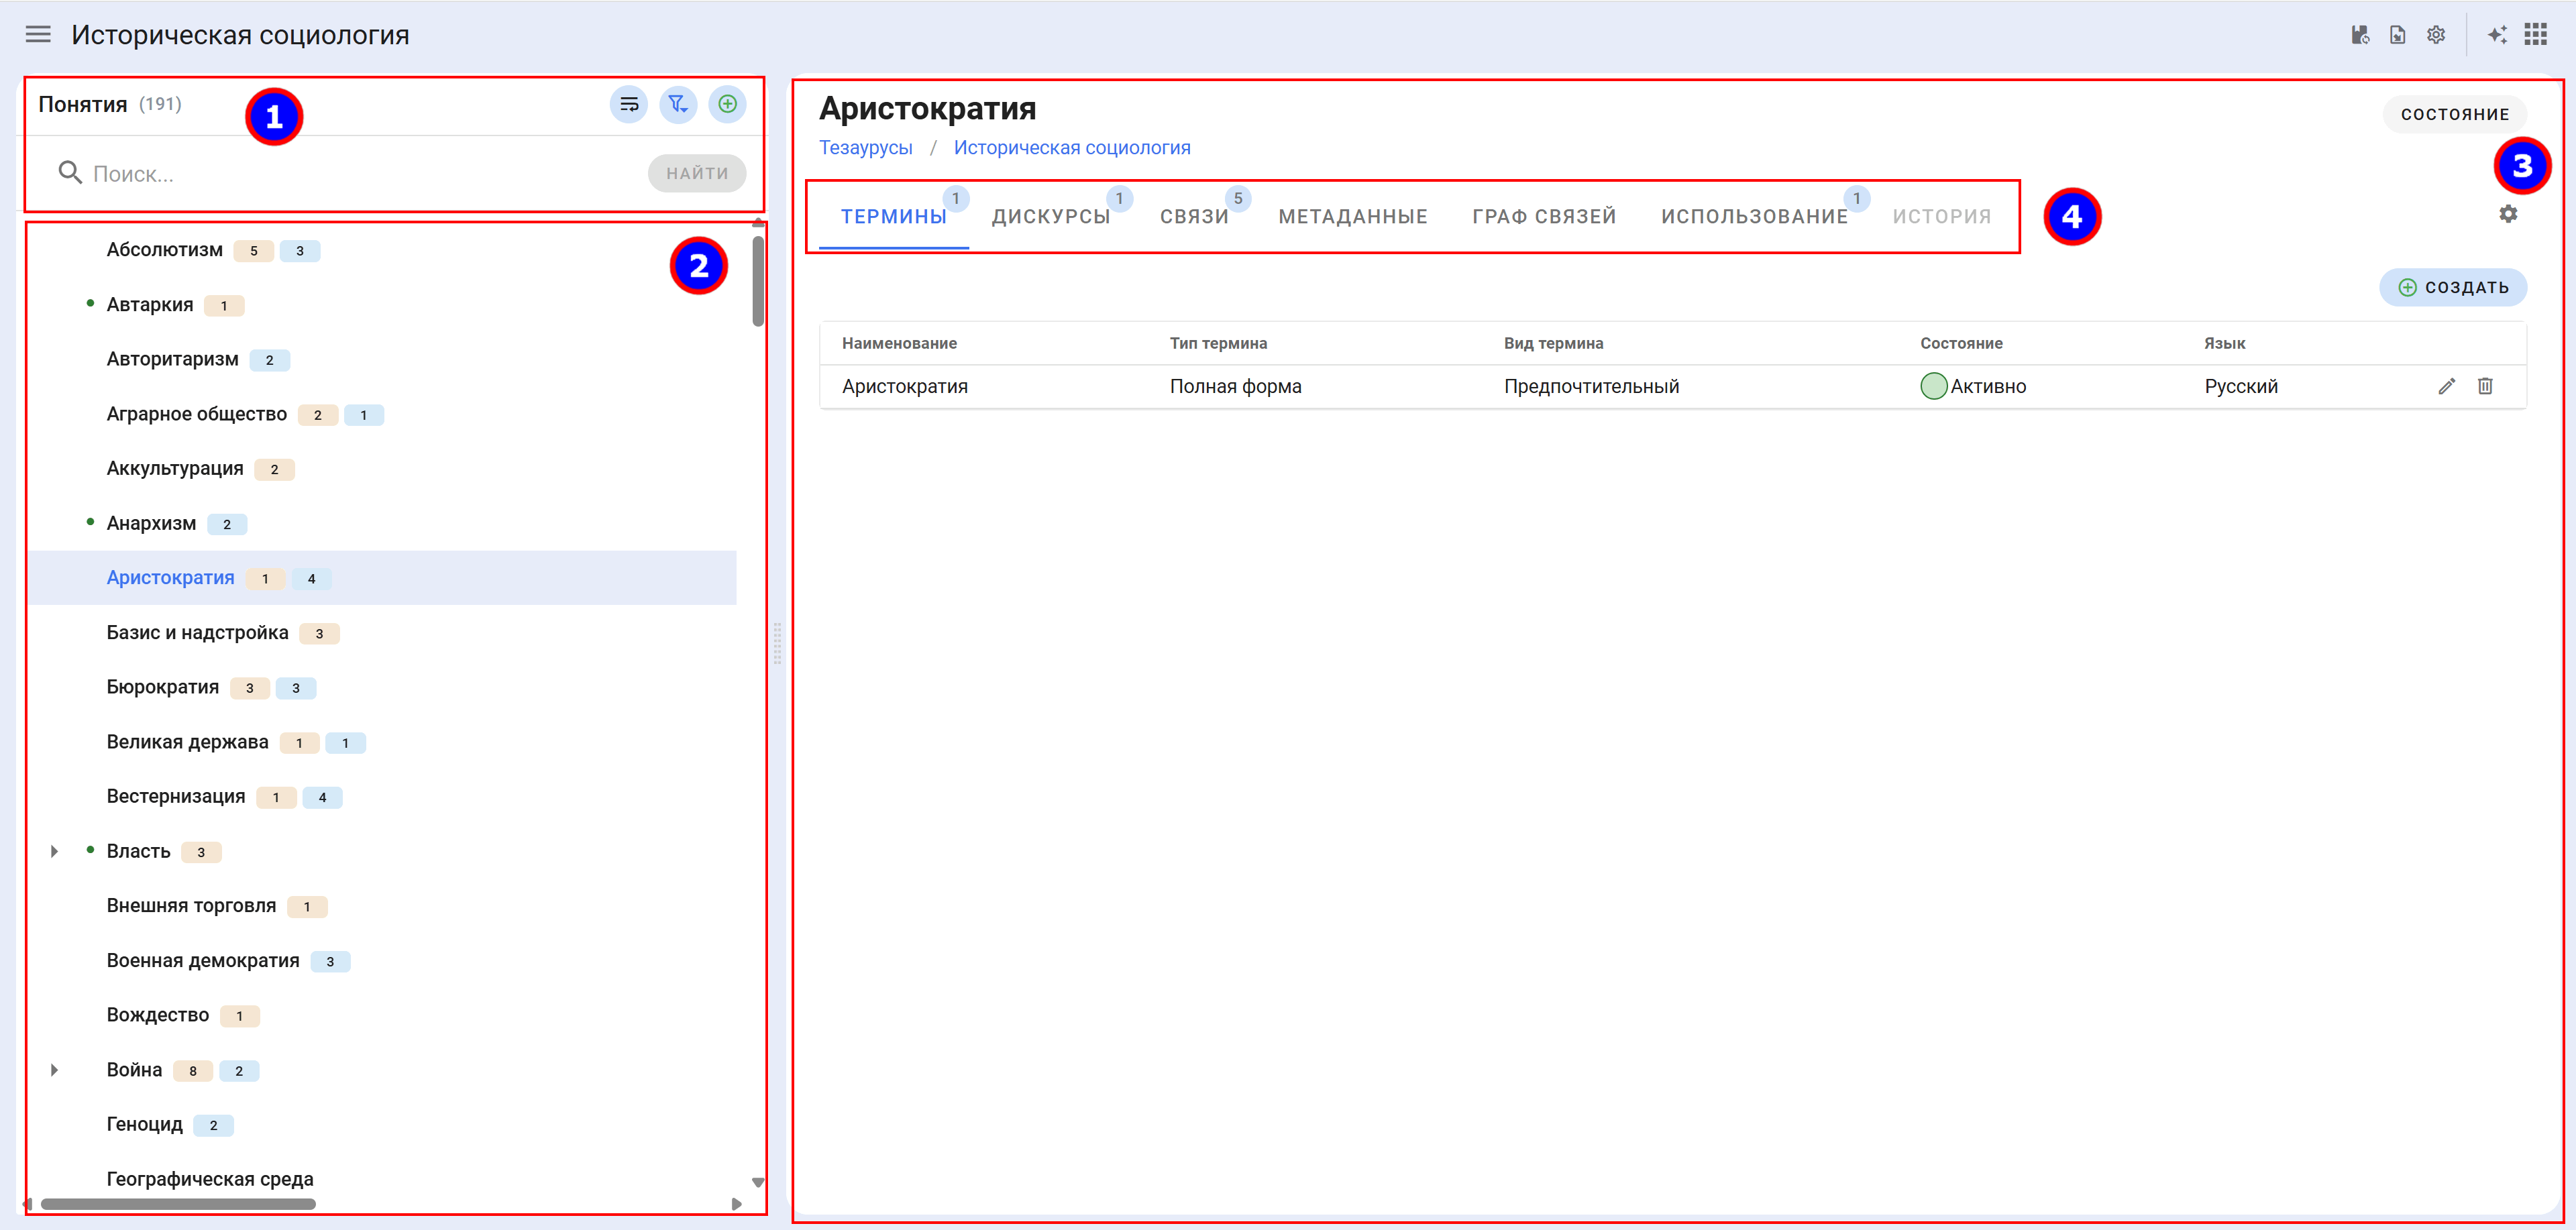
Task: Open the СОСТОЯНИЕ dropdown button
Action: pos(2455,114)
